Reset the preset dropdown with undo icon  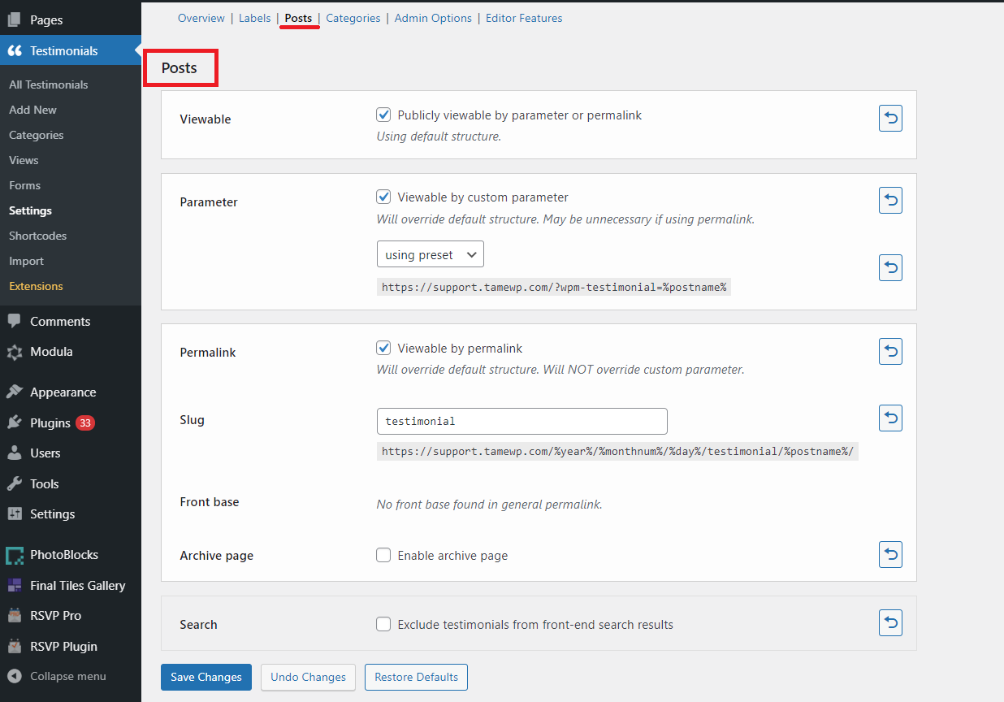coord(891,267)
